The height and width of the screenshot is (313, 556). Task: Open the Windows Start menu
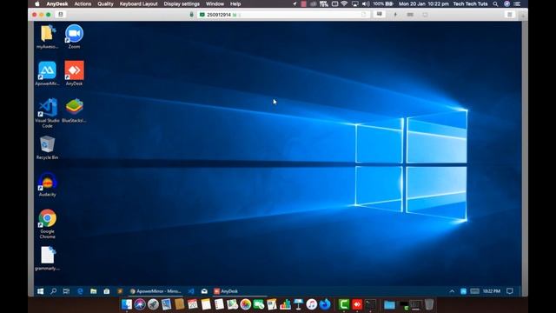click(41, 291)
